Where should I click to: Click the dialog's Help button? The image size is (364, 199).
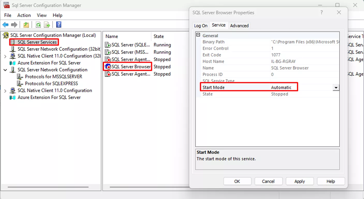coord(331,181)
